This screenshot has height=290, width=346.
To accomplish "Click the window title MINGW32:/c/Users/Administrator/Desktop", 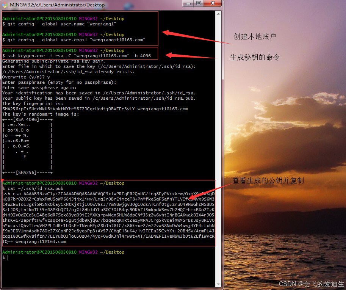I will 57,5.
